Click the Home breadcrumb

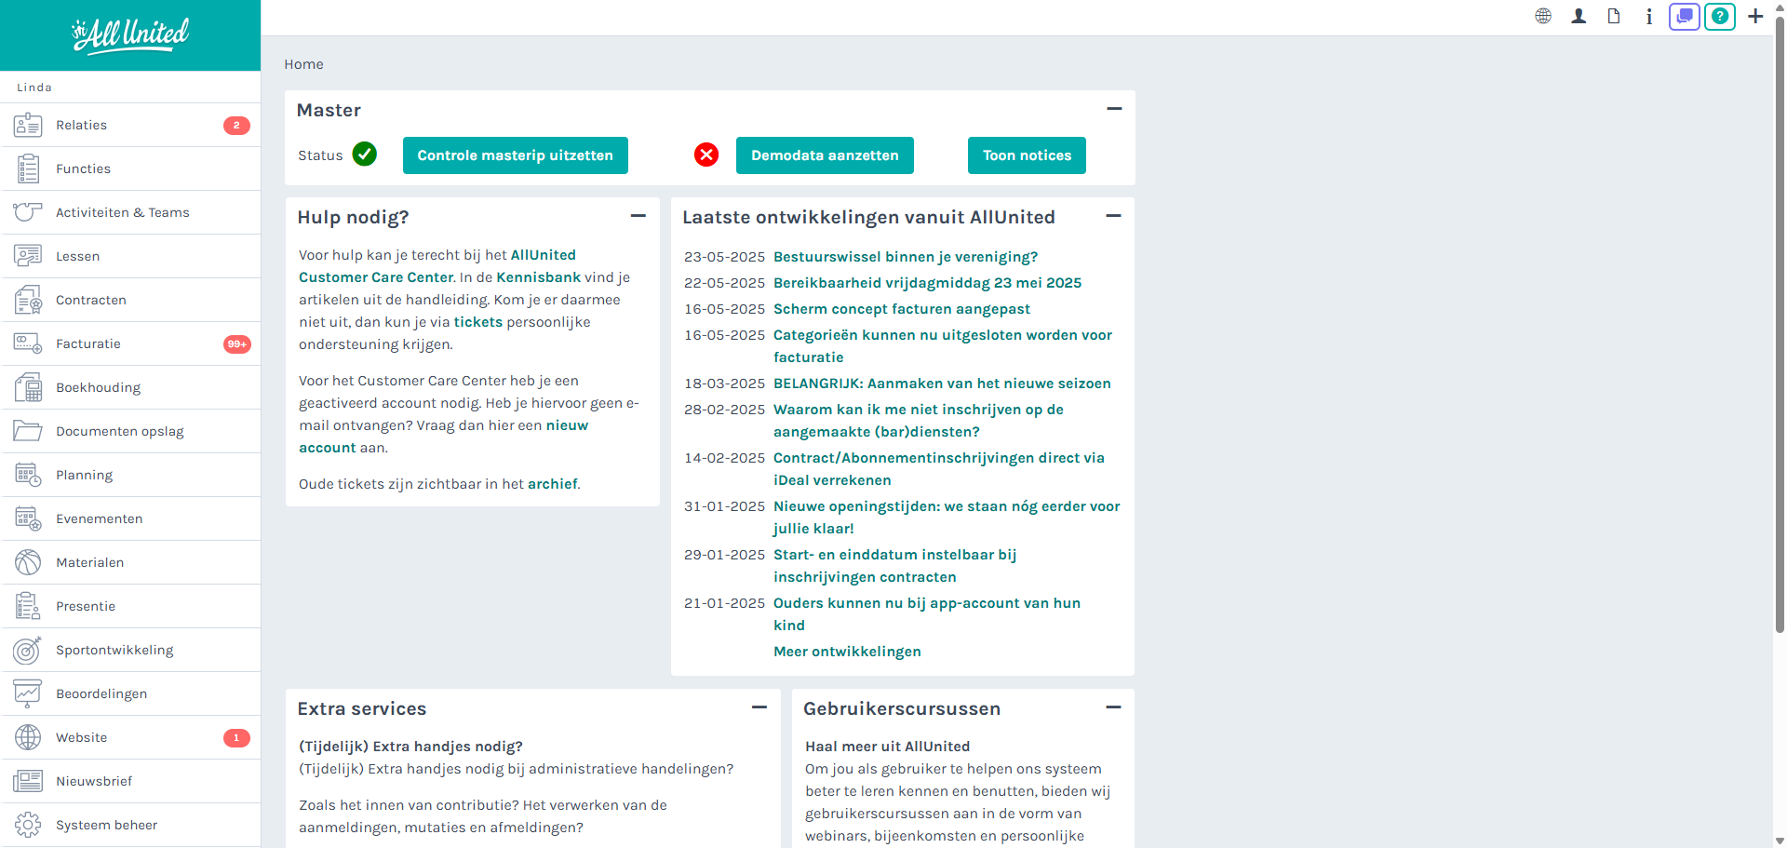click(x=303, y=64)
